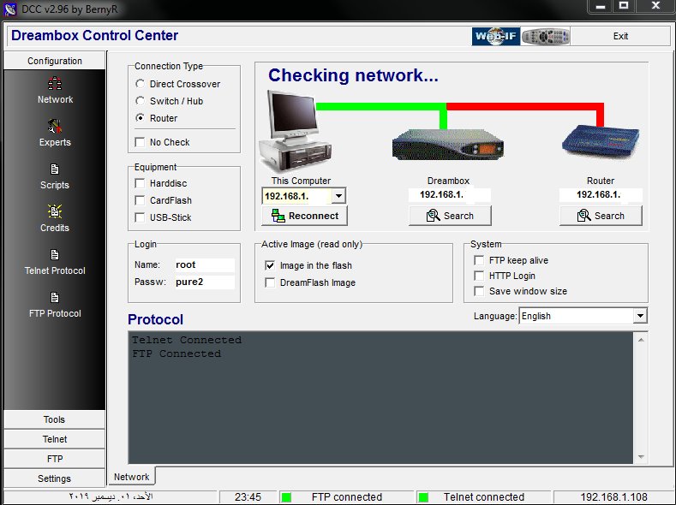This screenshot has height=505, width=676.
Task: Open the Tools sidebar section
Action: click(54, 419)
